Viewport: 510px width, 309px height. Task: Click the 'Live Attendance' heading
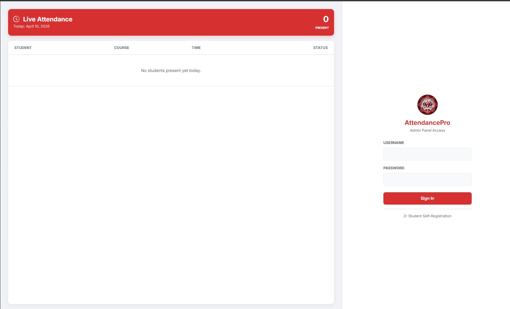(48, 19)
